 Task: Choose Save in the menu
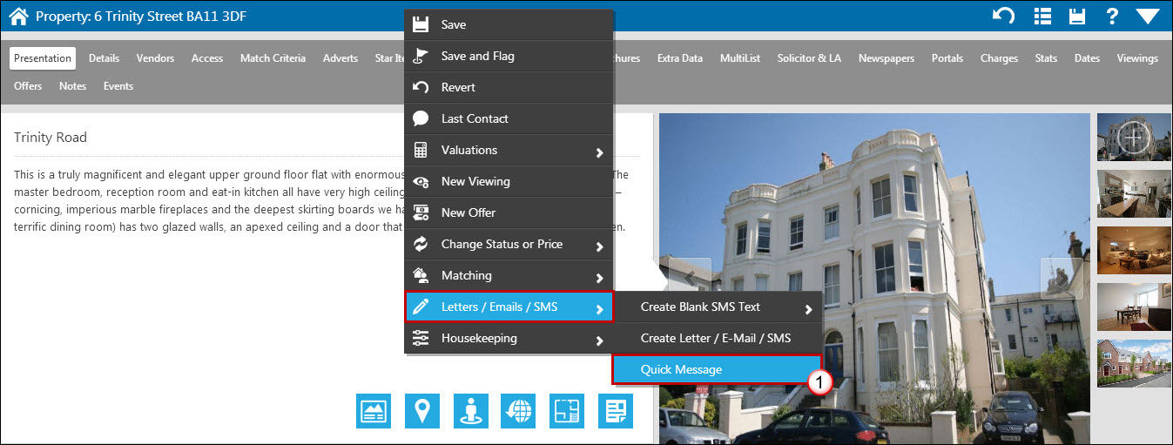(509, 25)
